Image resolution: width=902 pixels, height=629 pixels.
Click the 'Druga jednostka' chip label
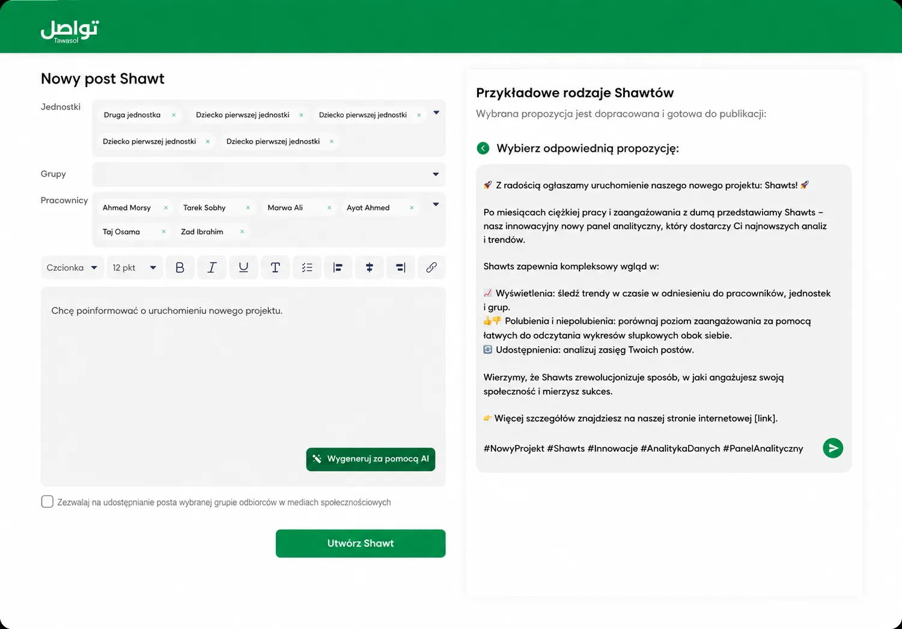[132, 115]
